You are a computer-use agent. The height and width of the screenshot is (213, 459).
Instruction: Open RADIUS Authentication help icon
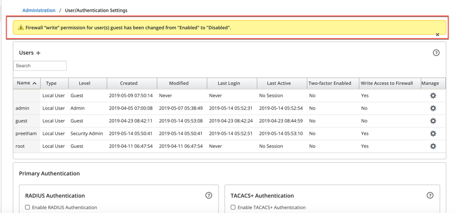coord(208,195)
